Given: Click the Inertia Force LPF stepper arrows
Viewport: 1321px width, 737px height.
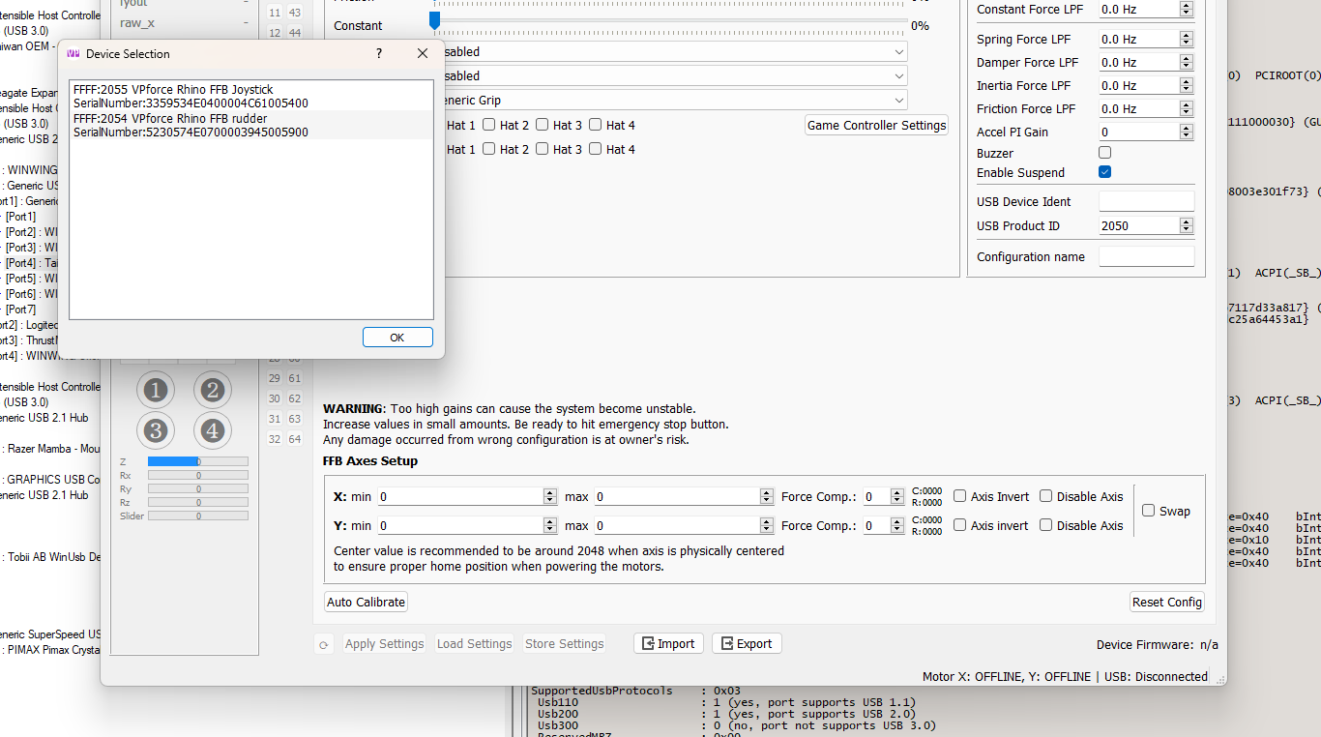Looking at the screenshot, I should [x=1187, y=86].
